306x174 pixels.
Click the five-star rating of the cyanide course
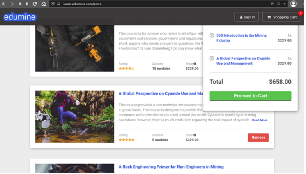click(x=126, y=140)
